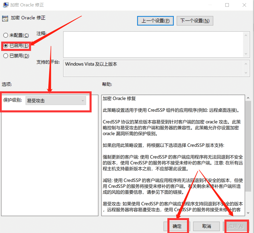Click the help panel scroll down arrow
This screenshot has width=254, height=233.
click(248, 213)
